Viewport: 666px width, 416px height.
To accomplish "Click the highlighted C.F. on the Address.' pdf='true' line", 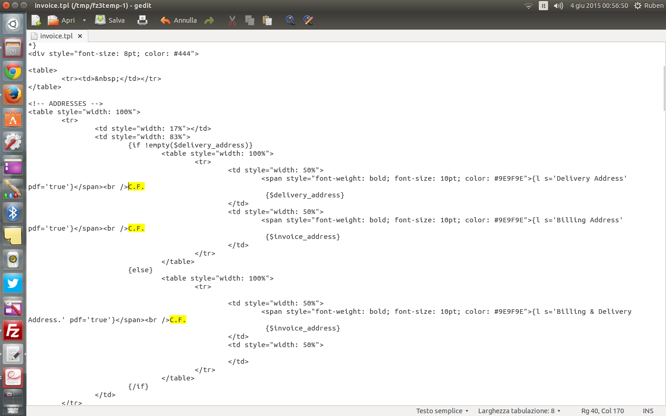I will [178, 320].
